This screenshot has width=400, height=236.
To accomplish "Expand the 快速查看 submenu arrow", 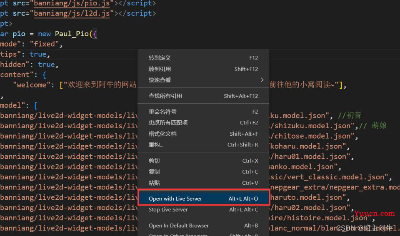I will tap(262, 80).
